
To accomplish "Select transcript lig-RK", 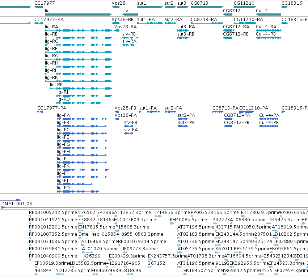I will (x=79, y=81).
